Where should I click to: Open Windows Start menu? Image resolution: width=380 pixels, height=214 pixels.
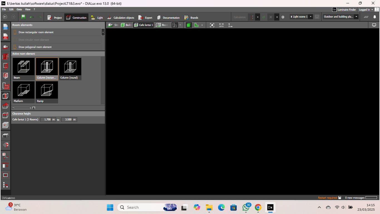coord(110,207)
